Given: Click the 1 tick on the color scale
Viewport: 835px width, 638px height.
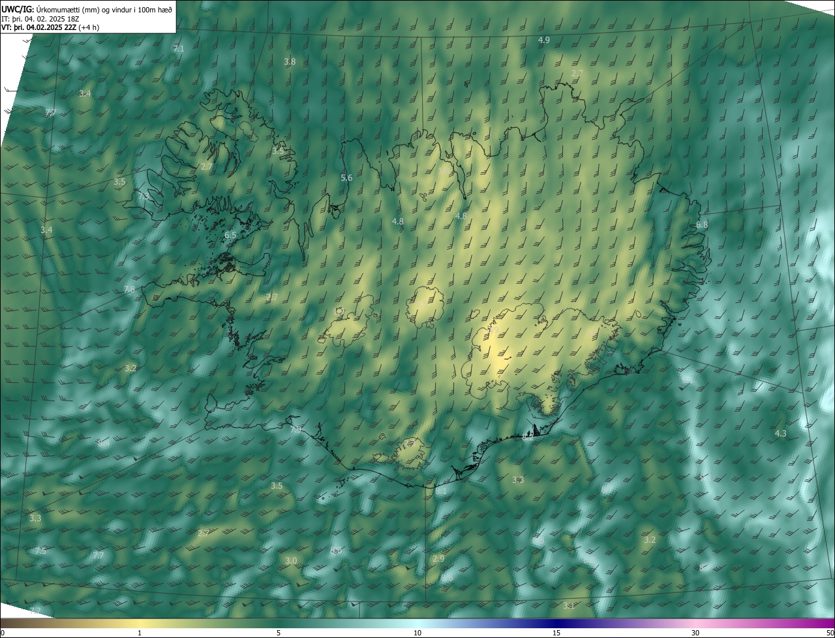Looking at the screenshot, I should click(x=140, y=633).
